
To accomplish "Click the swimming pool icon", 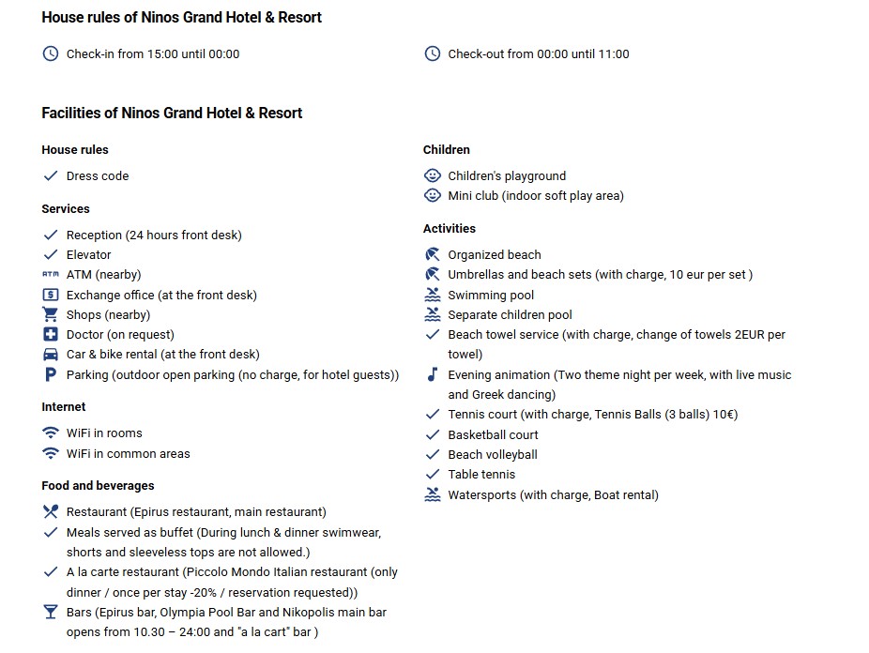I will click(x=433, y=295).
